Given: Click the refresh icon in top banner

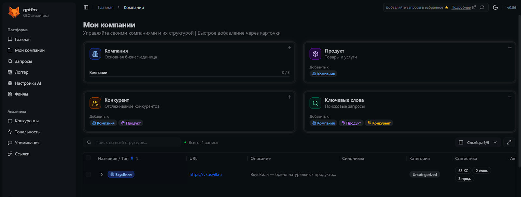Looking at the screenshot, I should click(x=482, y=7).
